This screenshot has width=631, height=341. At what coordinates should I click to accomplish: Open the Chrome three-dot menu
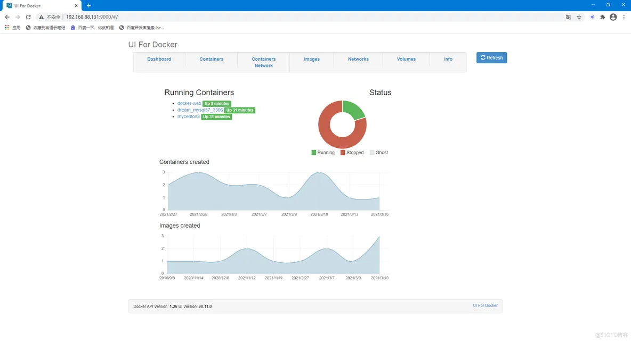(x=624, y=17)
